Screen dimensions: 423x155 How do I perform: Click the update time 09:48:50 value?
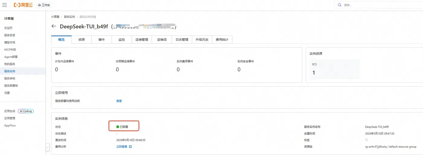tap(131, 140)
